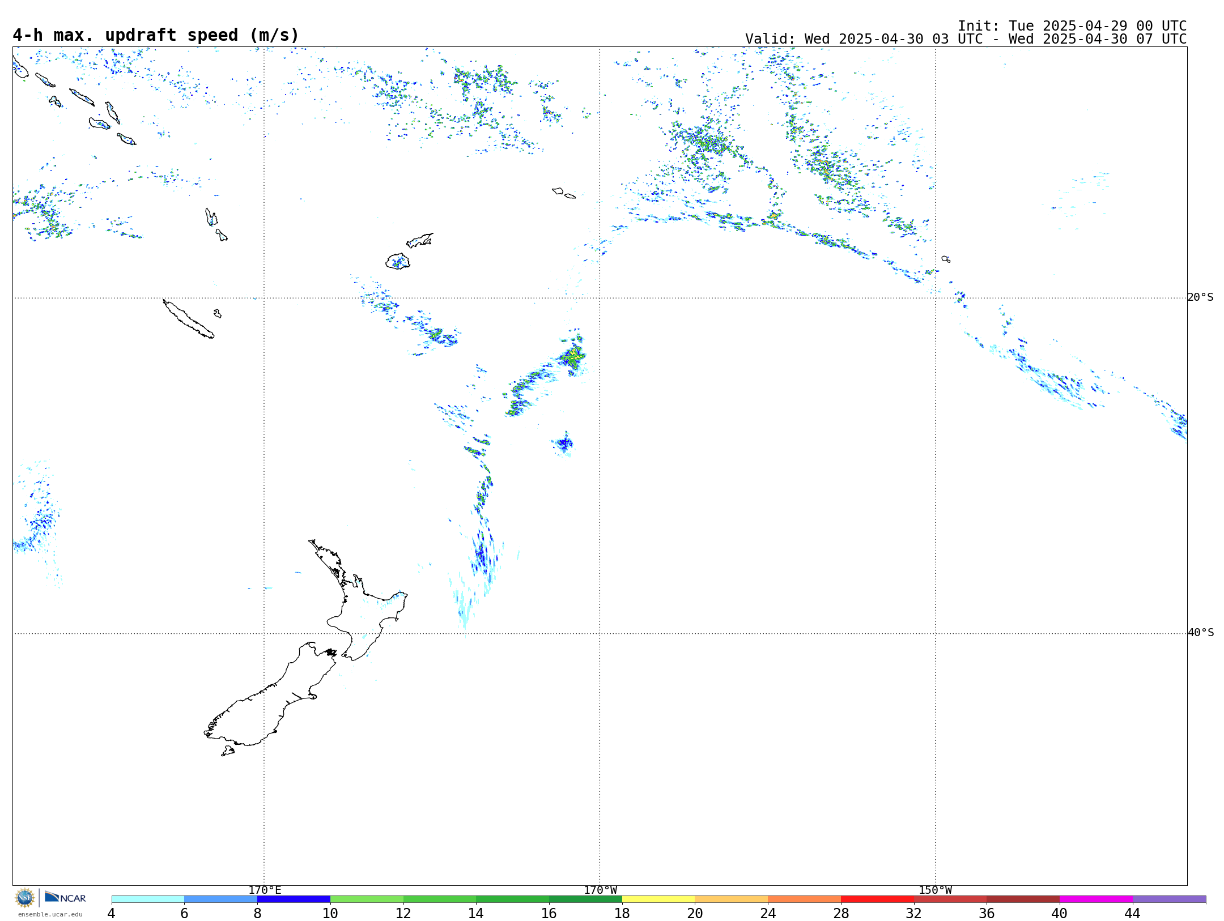The width and height of the screenshot is (1224, 921).
Task: Click the 170°E longitude label
Action: coord(265,890)
